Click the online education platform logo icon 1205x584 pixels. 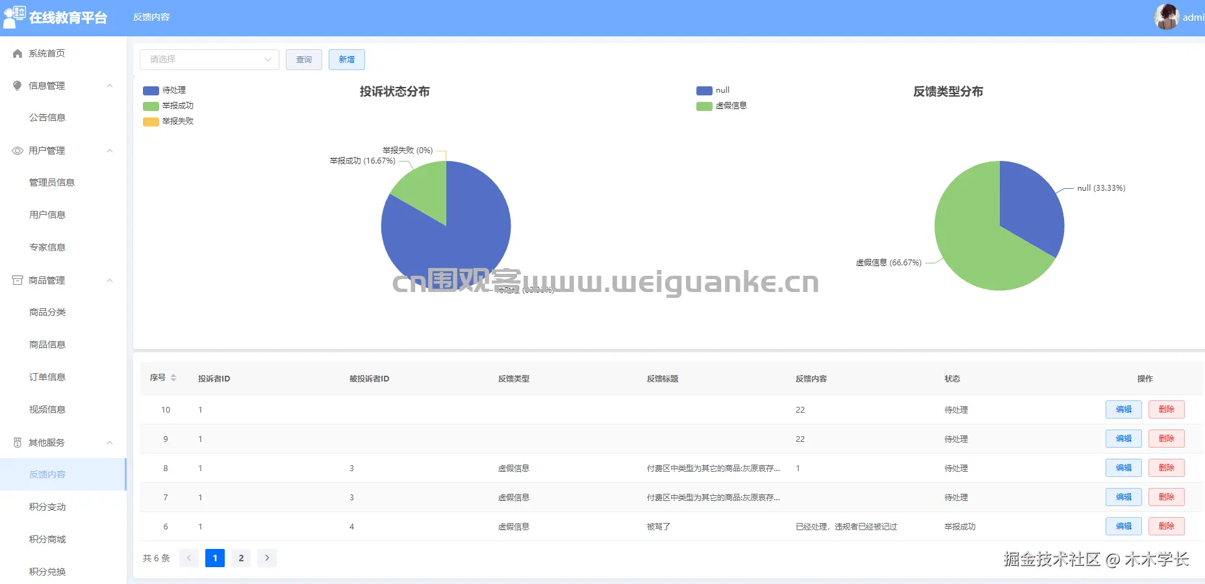coord(14,17)
